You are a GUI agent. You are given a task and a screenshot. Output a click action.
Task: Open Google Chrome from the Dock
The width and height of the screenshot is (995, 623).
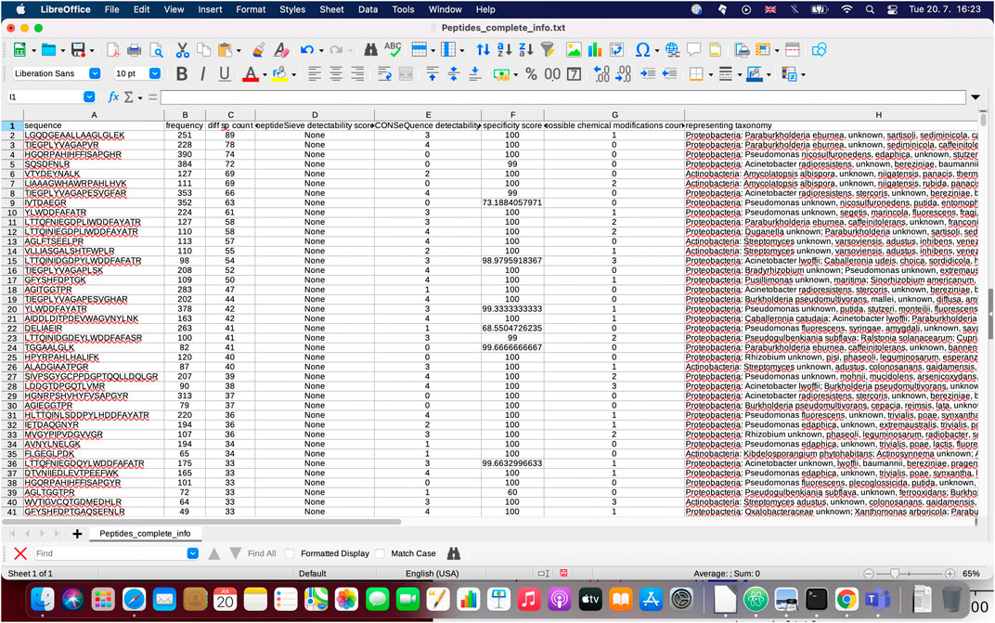point(846,600)
